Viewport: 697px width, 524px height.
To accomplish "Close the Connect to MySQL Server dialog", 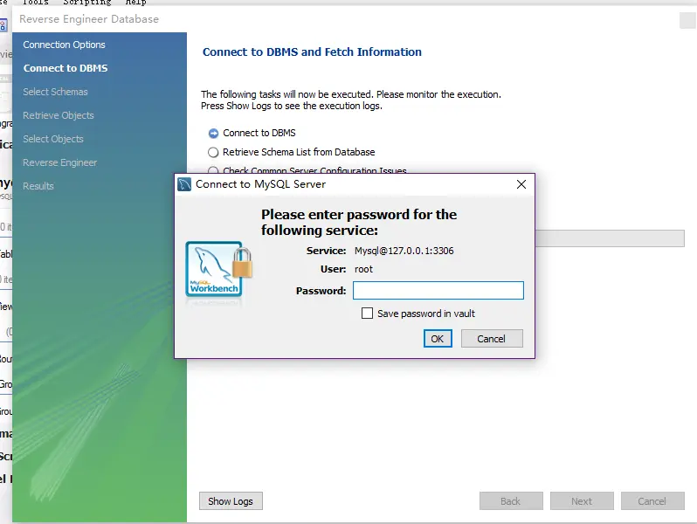I will [521, 184].
